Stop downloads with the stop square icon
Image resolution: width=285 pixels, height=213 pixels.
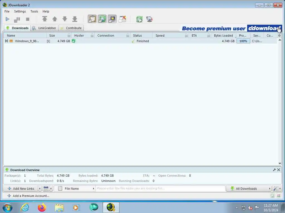(28, 19)
